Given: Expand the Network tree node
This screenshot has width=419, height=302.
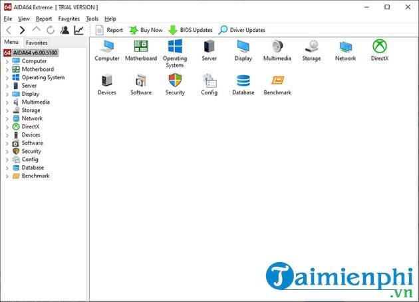Looking at the screenshot, I should click(x=7, y=119).
